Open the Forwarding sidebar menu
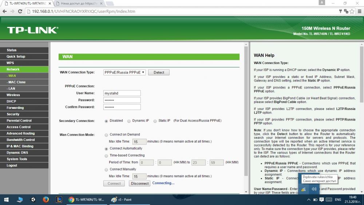The height and width of the screenshot is (205, 364). (x=24, y=108)
